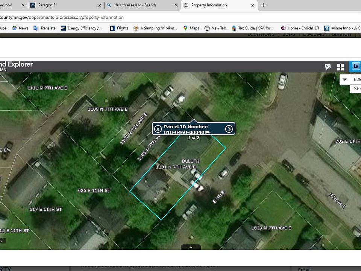Open the Home - EnrichHER bookmark

[300, 28]
